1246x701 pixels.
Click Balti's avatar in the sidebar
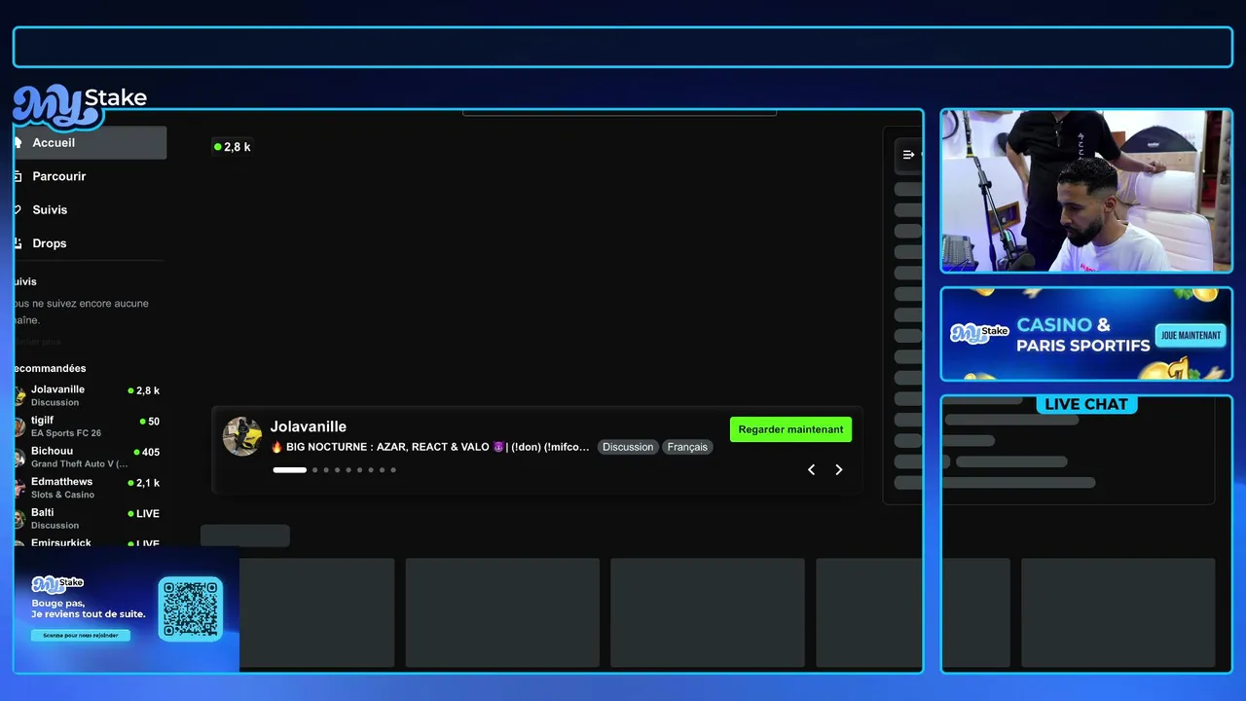18,518
